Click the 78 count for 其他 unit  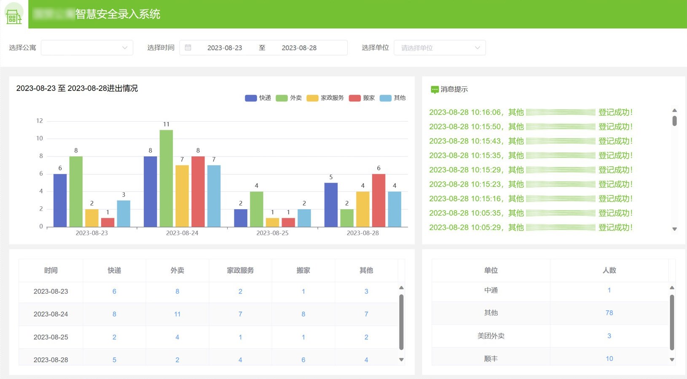coord(609,313)
